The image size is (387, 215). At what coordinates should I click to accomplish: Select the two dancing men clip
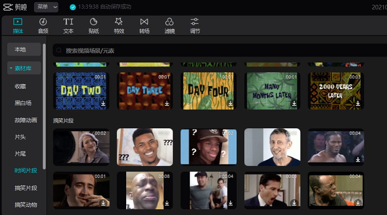click(208, 190)
